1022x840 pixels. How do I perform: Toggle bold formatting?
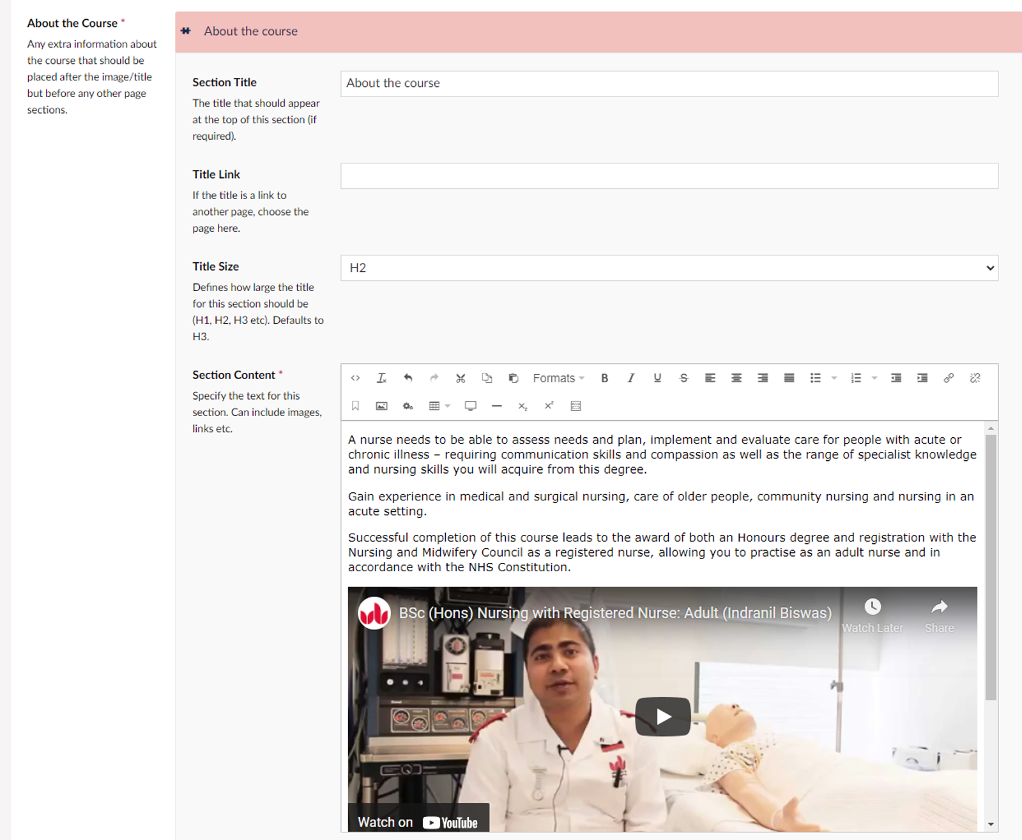(x=604, y=378)
